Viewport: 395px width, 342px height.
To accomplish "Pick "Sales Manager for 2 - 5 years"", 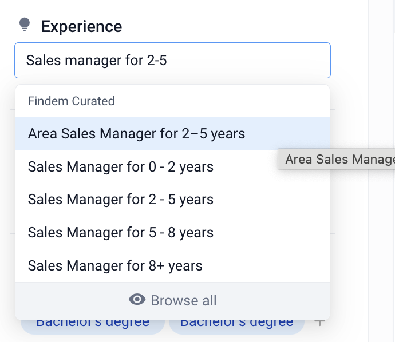I will pos(120,200).
